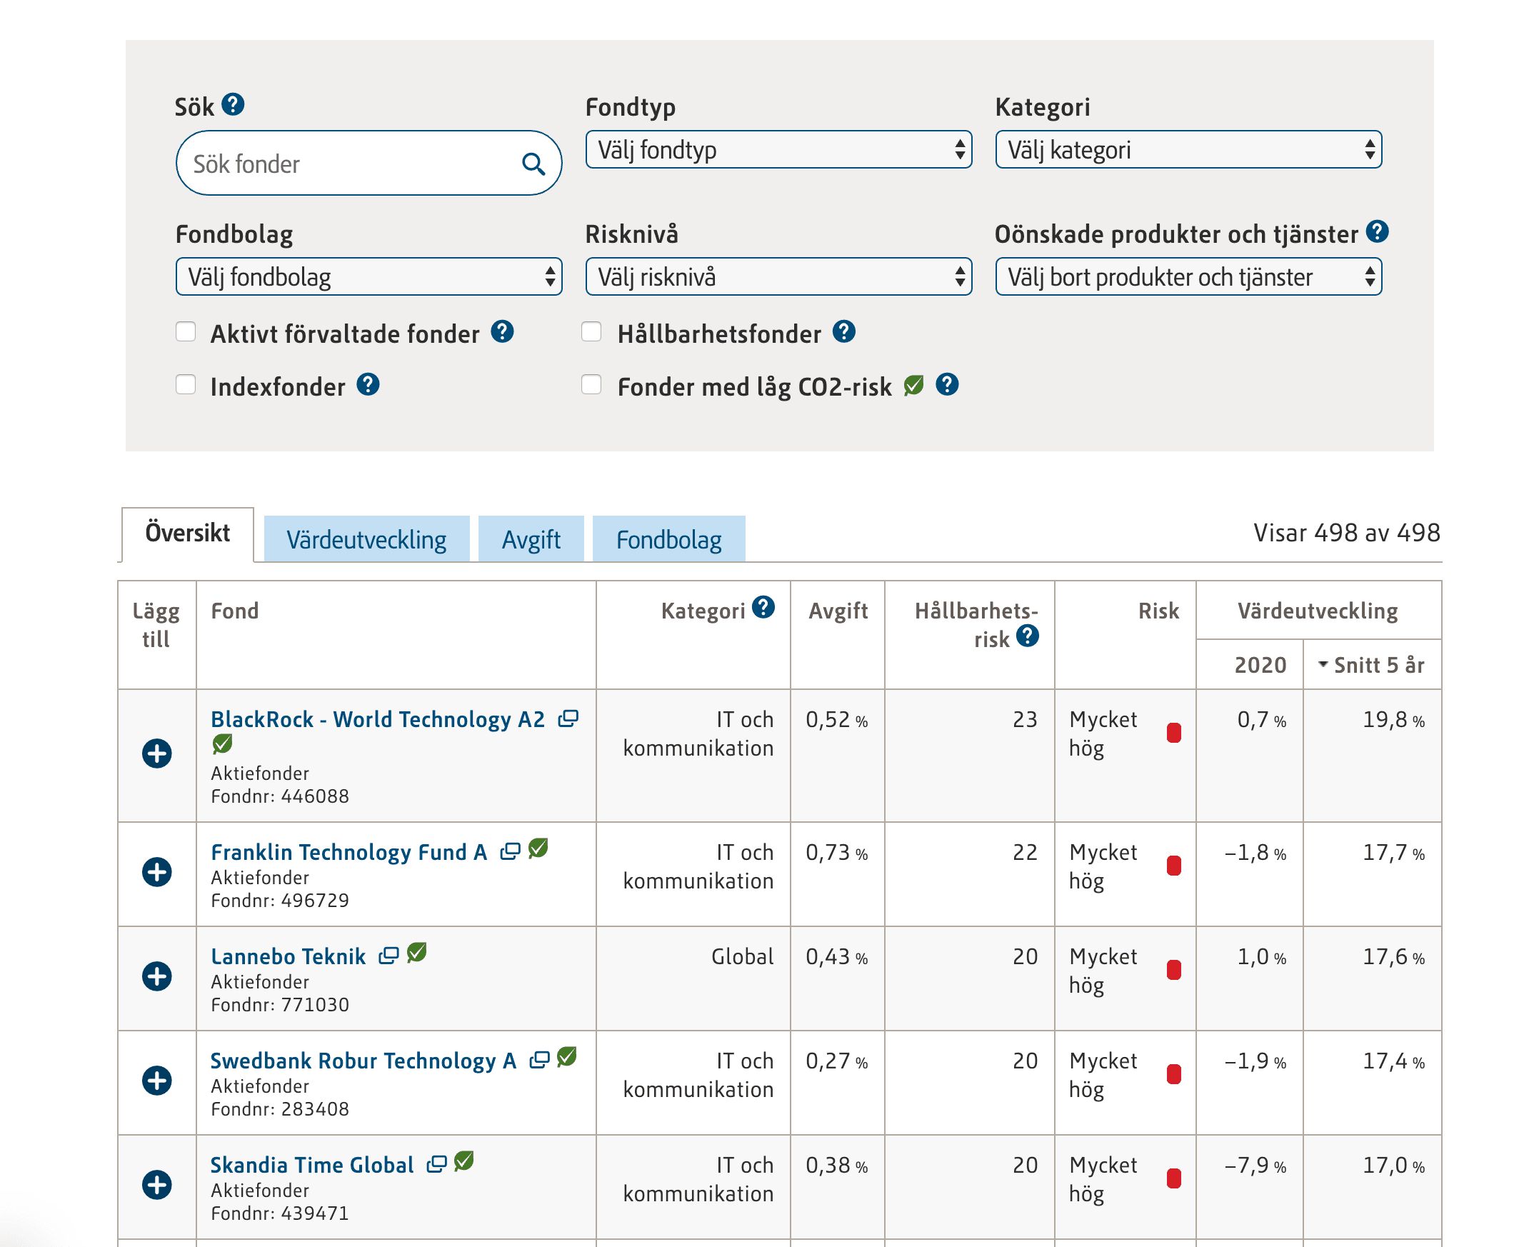Open Franklin Technology Fund A new-window icon
This screenshot has height=1247, width=1524.
510,851
